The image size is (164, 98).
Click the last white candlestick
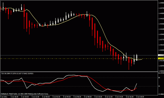point(137,58)
